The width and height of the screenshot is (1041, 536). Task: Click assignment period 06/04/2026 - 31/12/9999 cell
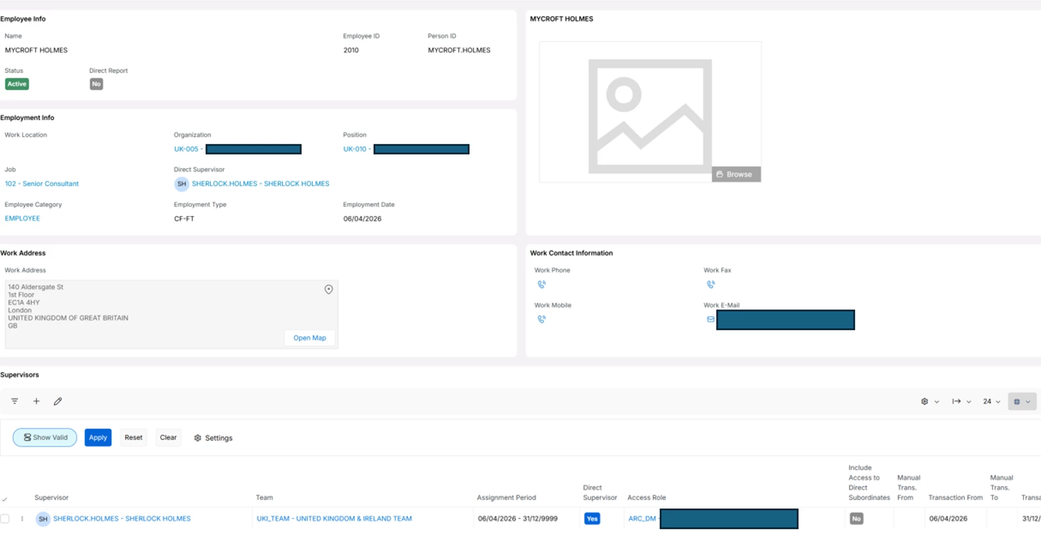[518, 518]
